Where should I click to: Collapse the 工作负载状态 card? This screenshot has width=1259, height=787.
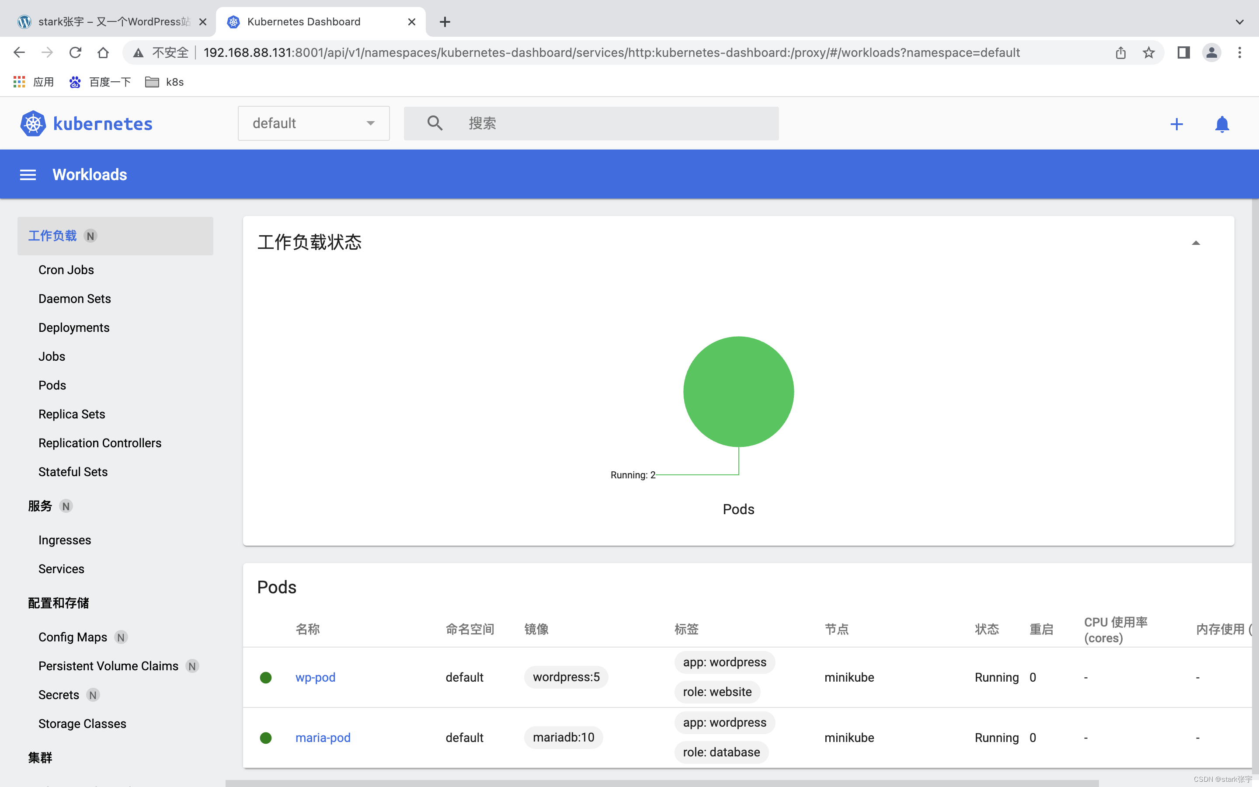1196,243
